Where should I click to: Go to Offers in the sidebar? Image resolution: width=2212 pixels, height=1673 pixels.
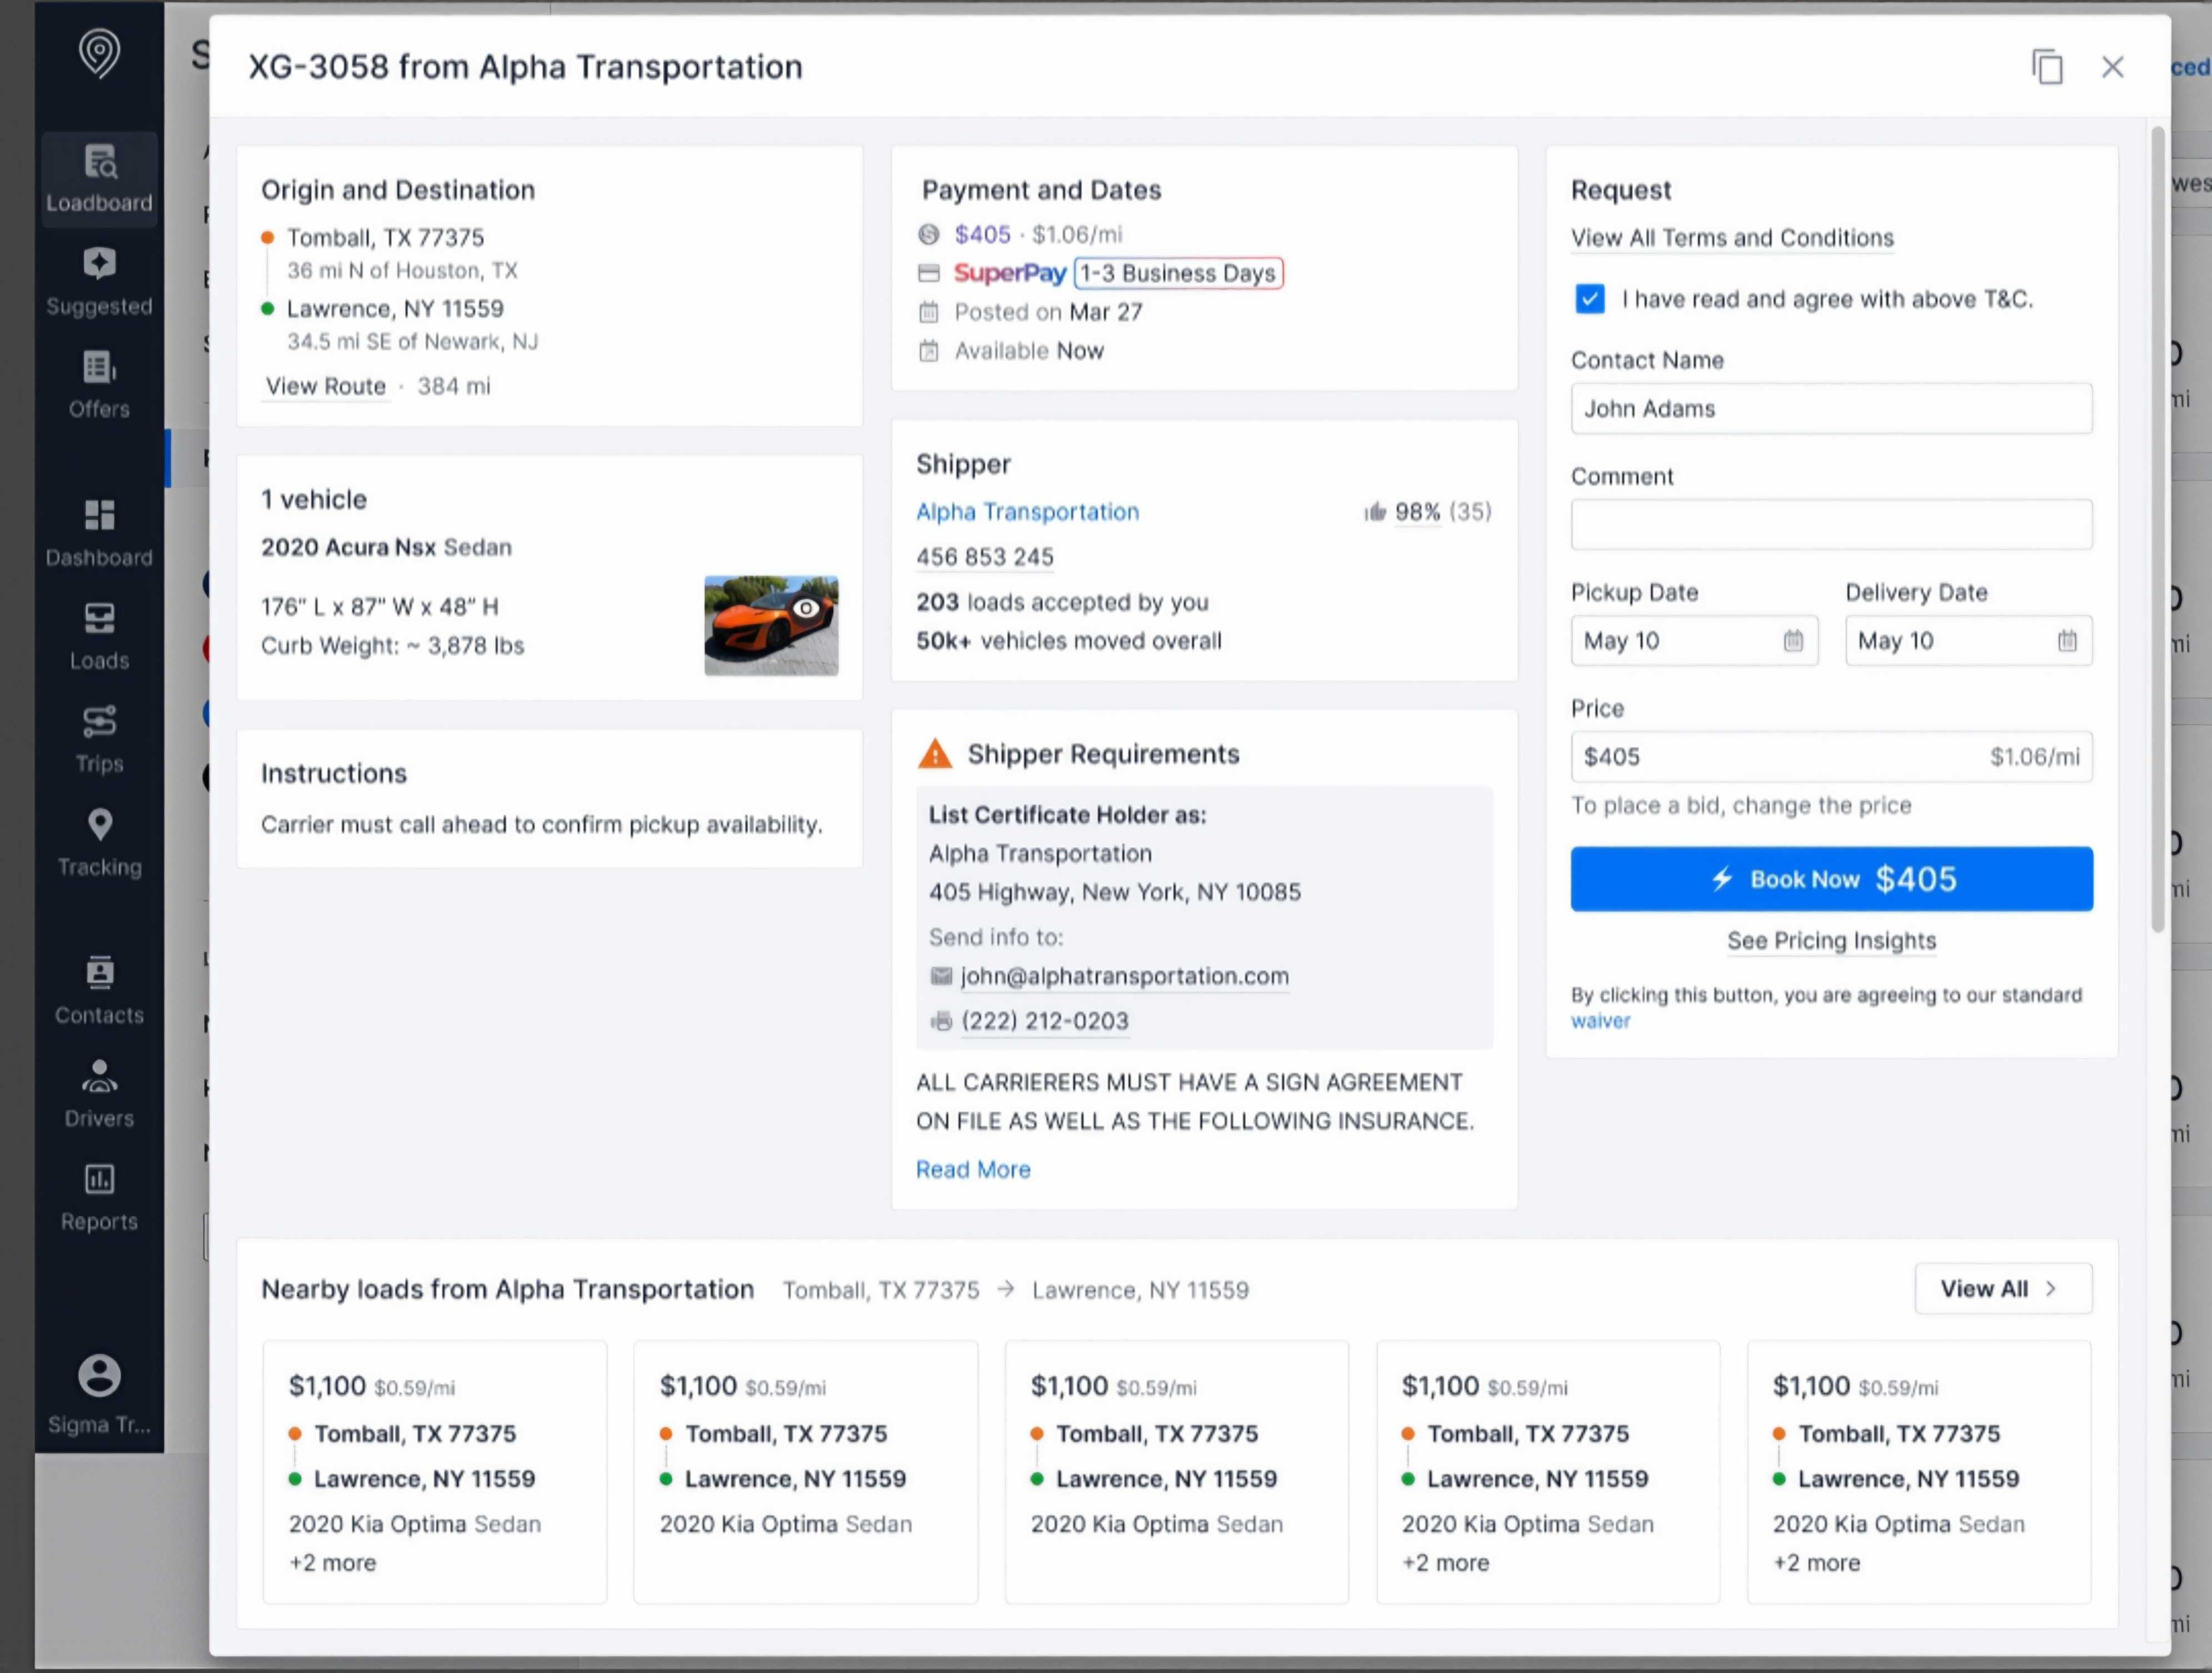(99, 385)
